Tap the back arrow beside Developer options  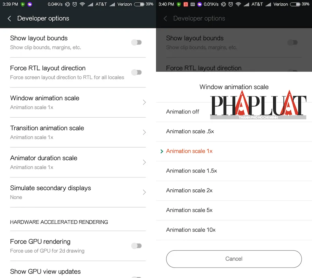point(9,19)
